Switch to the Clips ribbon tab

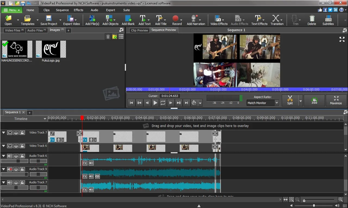click(x=46, y=10)
